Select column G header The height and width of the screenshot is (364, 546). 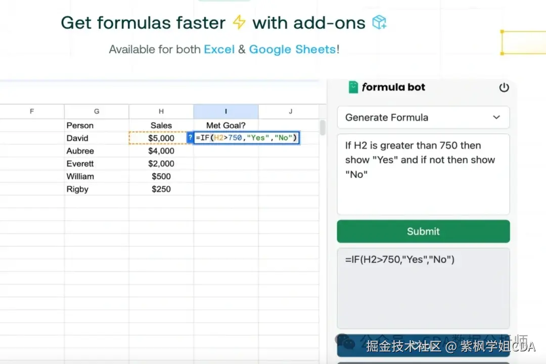97,111
